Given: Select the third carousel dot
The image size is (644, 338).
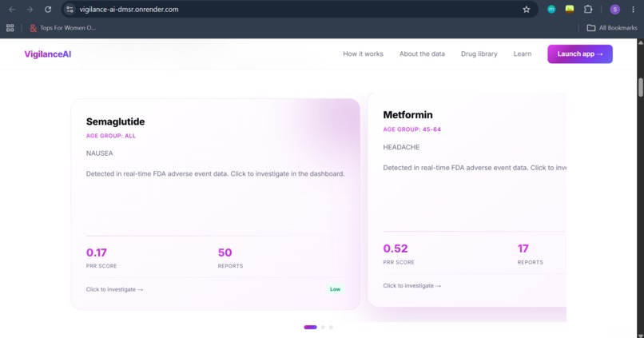Looking at the screenshot, I should pyautogui.click(x=331, y=328).
